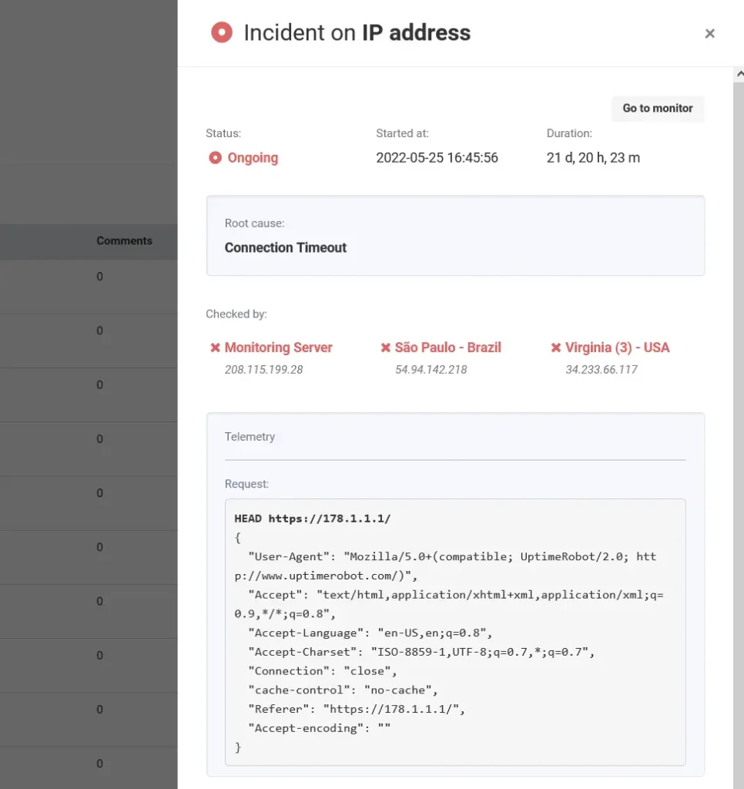744x789 pixels.
Task: Click the red Ongoing status circle icon
Action: pyautogui.click(x=216, y=158)
